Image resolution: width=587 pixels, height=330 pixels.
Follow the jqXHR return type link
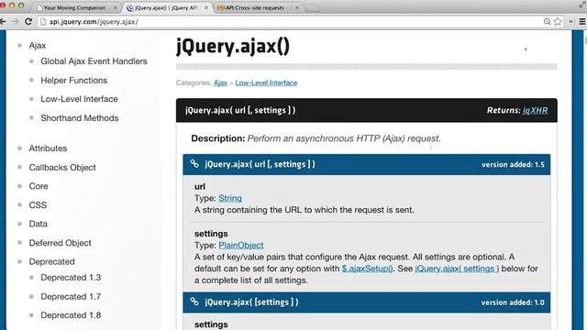click(536, 110)
